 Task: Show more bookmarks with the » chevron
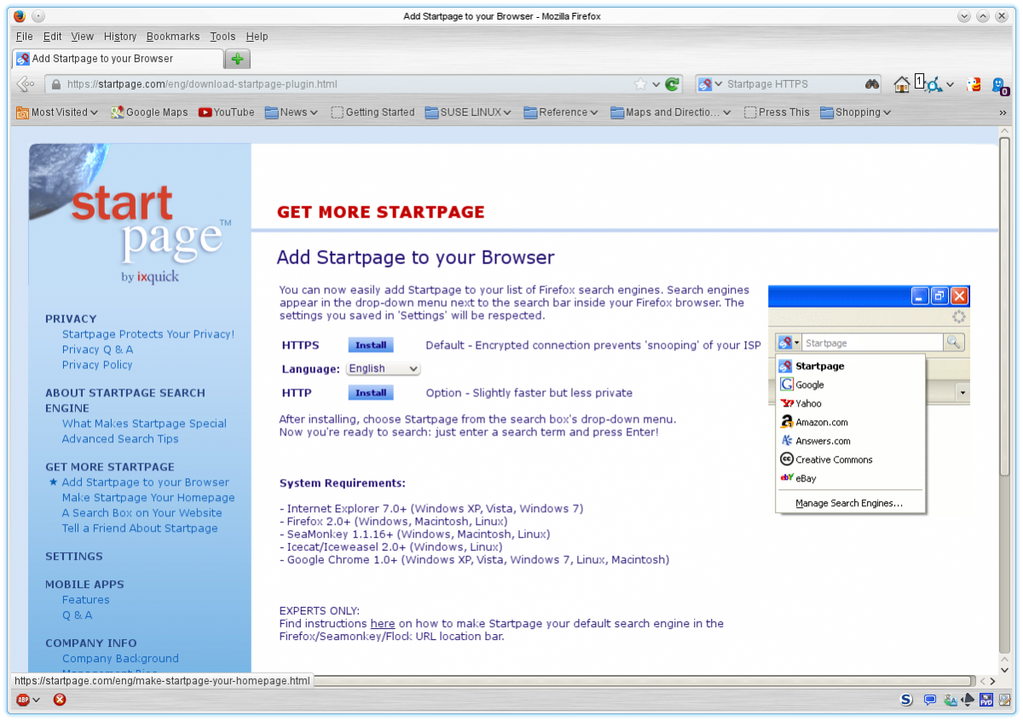1003,112
